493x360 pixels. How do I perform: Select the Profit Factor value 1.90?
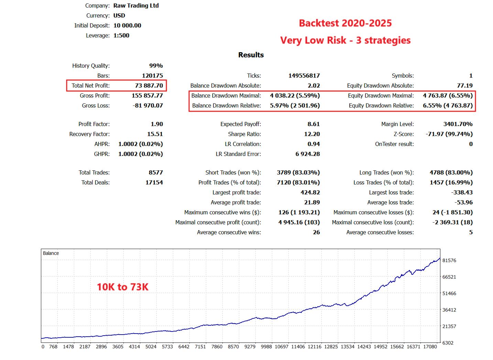coord(156,124)
